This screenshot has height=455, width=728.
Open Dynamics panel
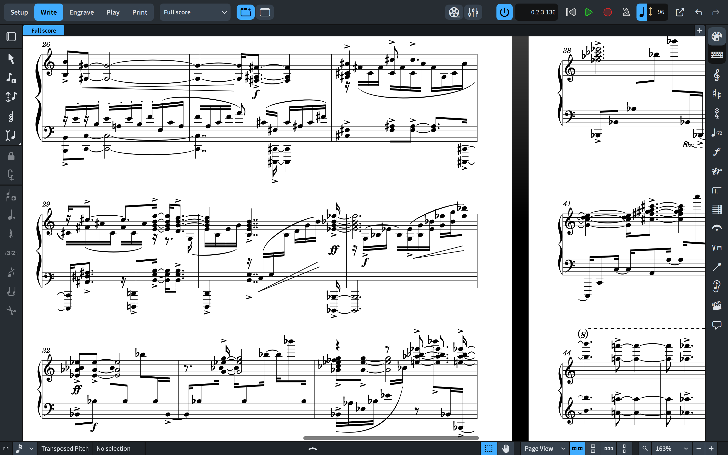717,152
